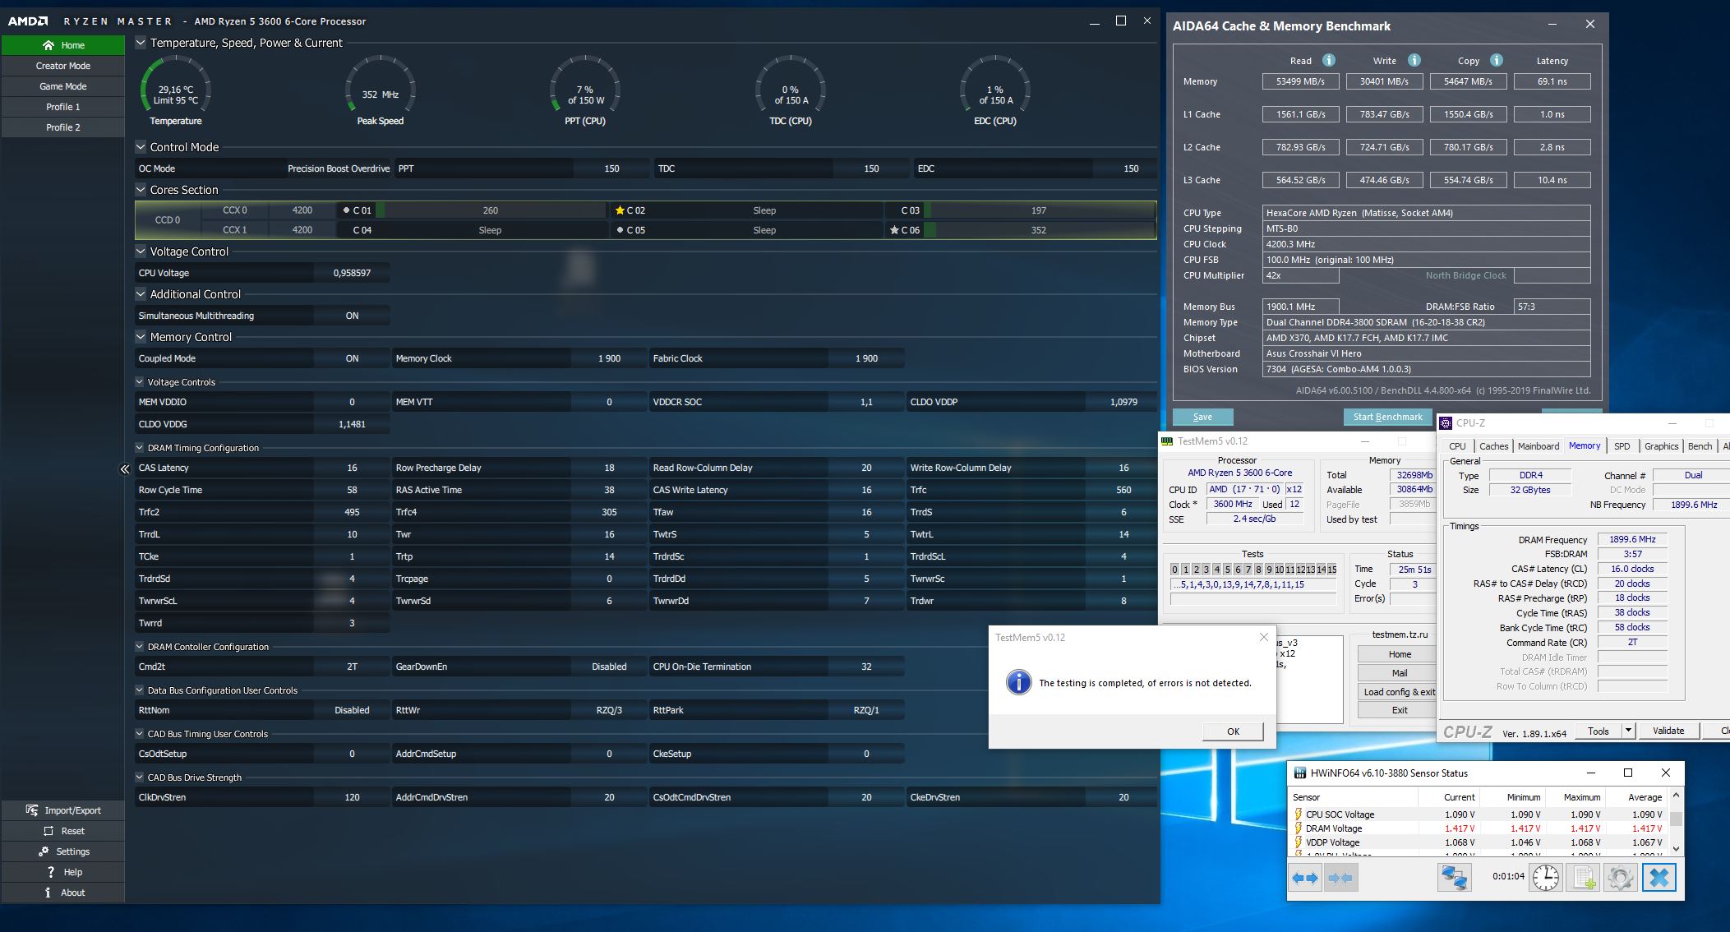Click Ryzen Master panel collapse chevrons
Screen dimensions: 1730x932
click(125, 469)
